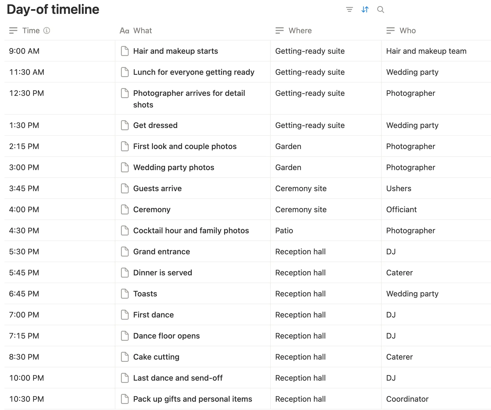The width and height of the screenshot is (491, 410).
Task: Click the Officiant cell
Action: pyautogui.click(x=436, y=209)
